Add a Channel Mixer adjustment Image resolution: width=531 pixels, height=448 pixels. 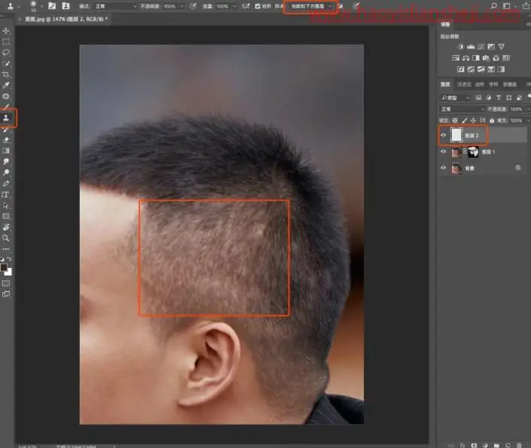point(496,58)
